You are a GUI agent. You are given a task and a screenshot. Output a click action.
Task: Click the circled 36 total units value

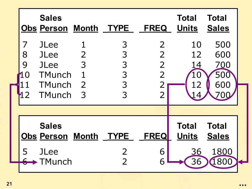[x=196, y=162]
